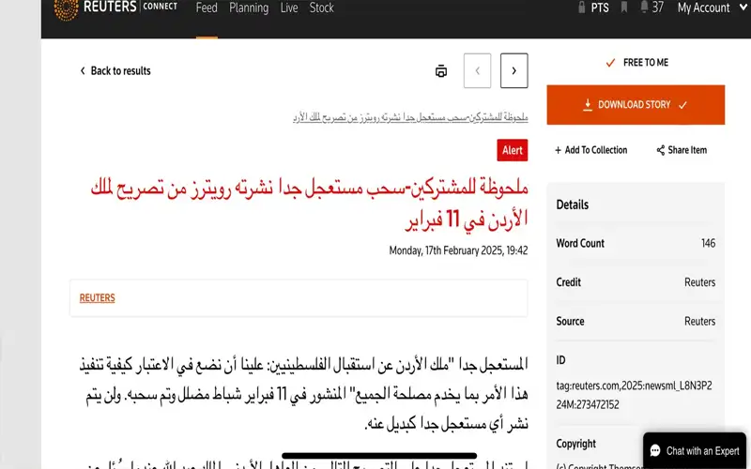Click the story ID tag text

click(x=635, y=395)
